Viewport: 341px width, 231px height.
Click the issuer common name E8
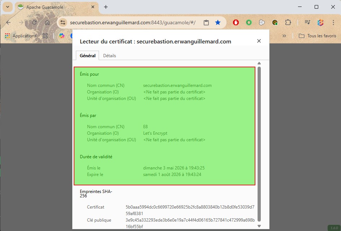point(145,127)
